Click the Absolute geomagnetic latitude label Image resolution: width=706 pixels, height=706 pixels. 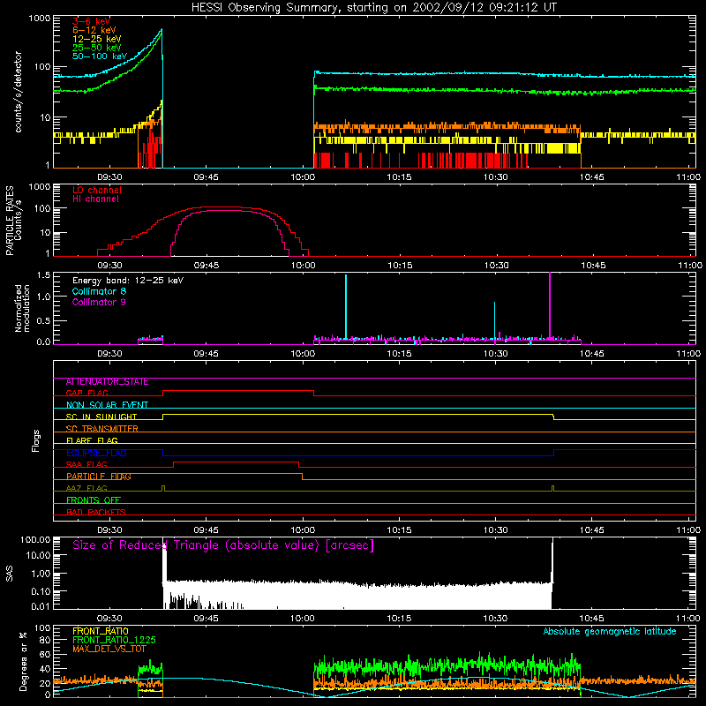(x=610, y=631)
